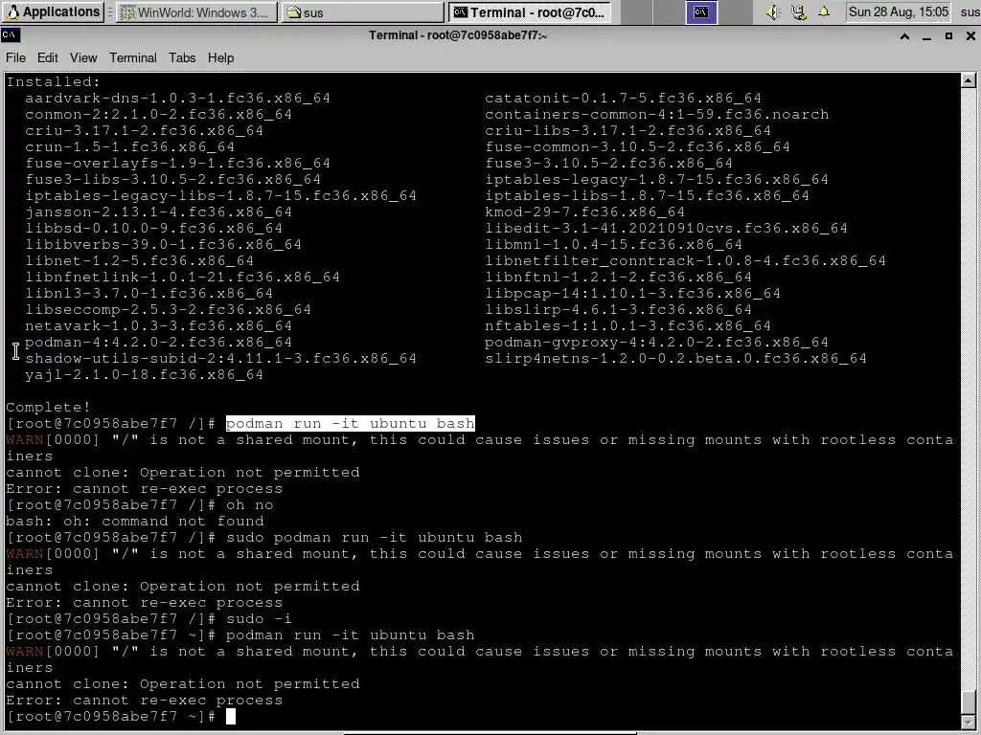
Task: Click the Terminal - root@7c0 taskbar button
Action: (531, 11)
